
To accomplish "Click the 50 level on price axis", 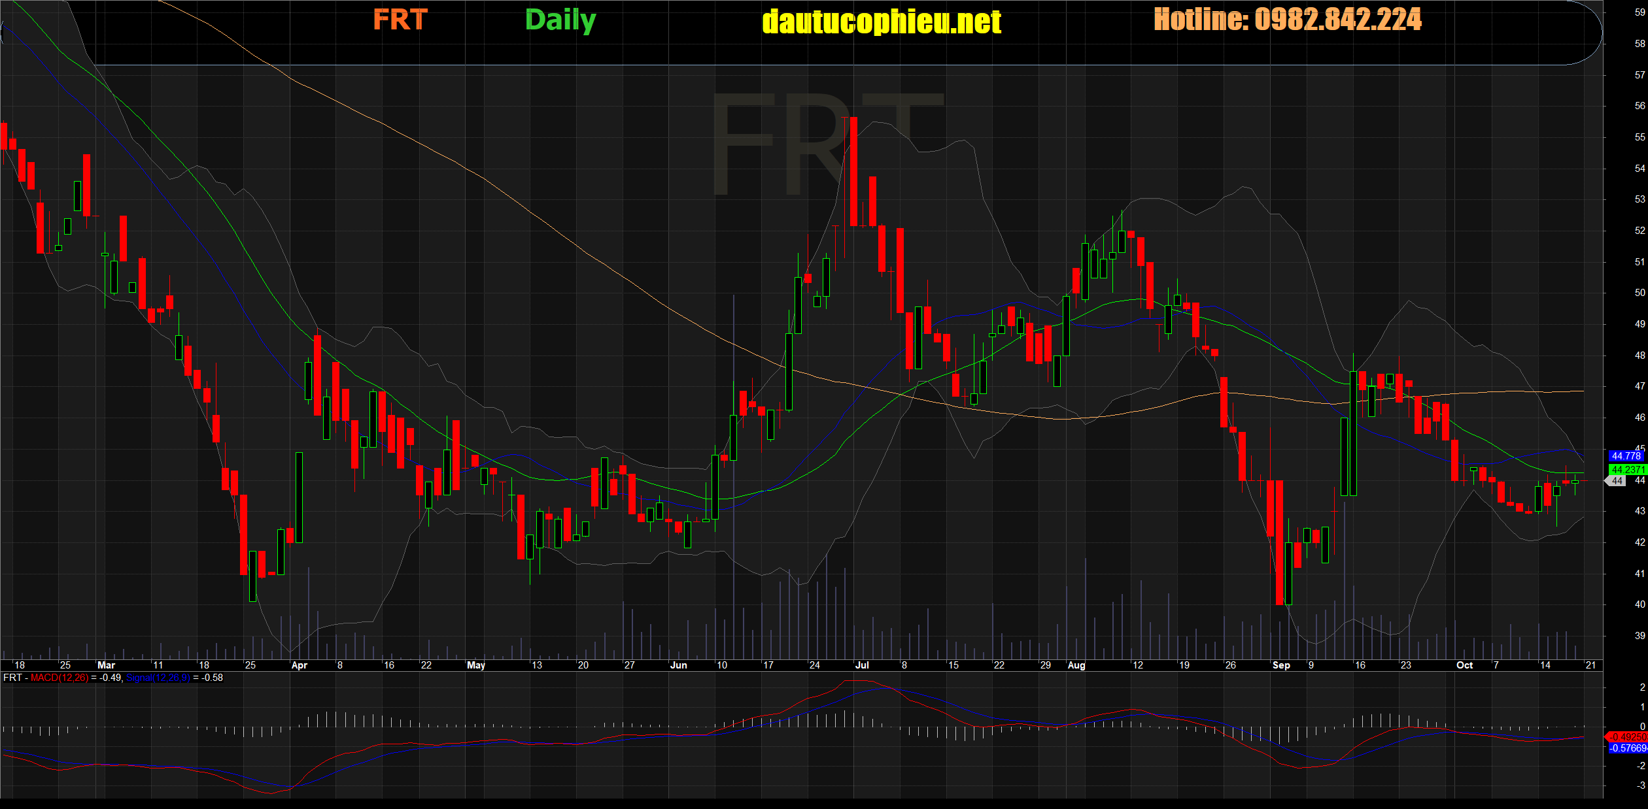I will 1639,293.
